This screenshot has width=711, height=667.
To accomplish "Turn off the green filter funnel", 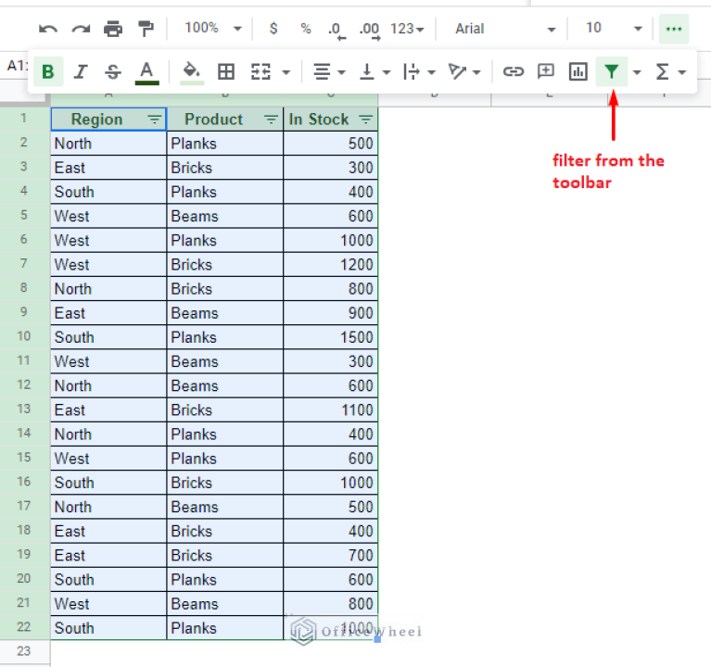I will click(611, 71).
